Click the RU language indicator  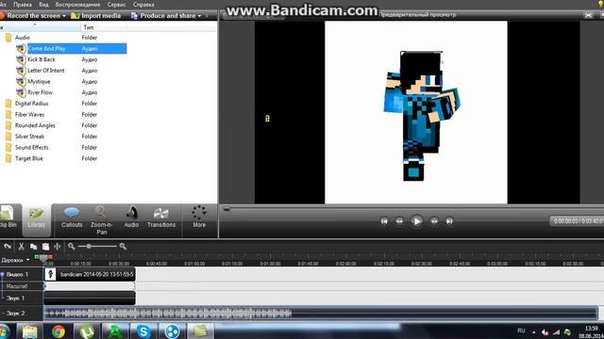(521, 331)
